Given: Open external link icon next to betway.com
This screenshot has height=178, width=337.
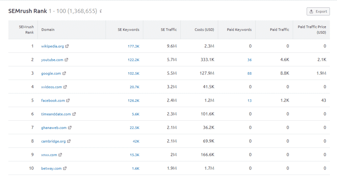Looking at the screenshot, I should 65,168.
